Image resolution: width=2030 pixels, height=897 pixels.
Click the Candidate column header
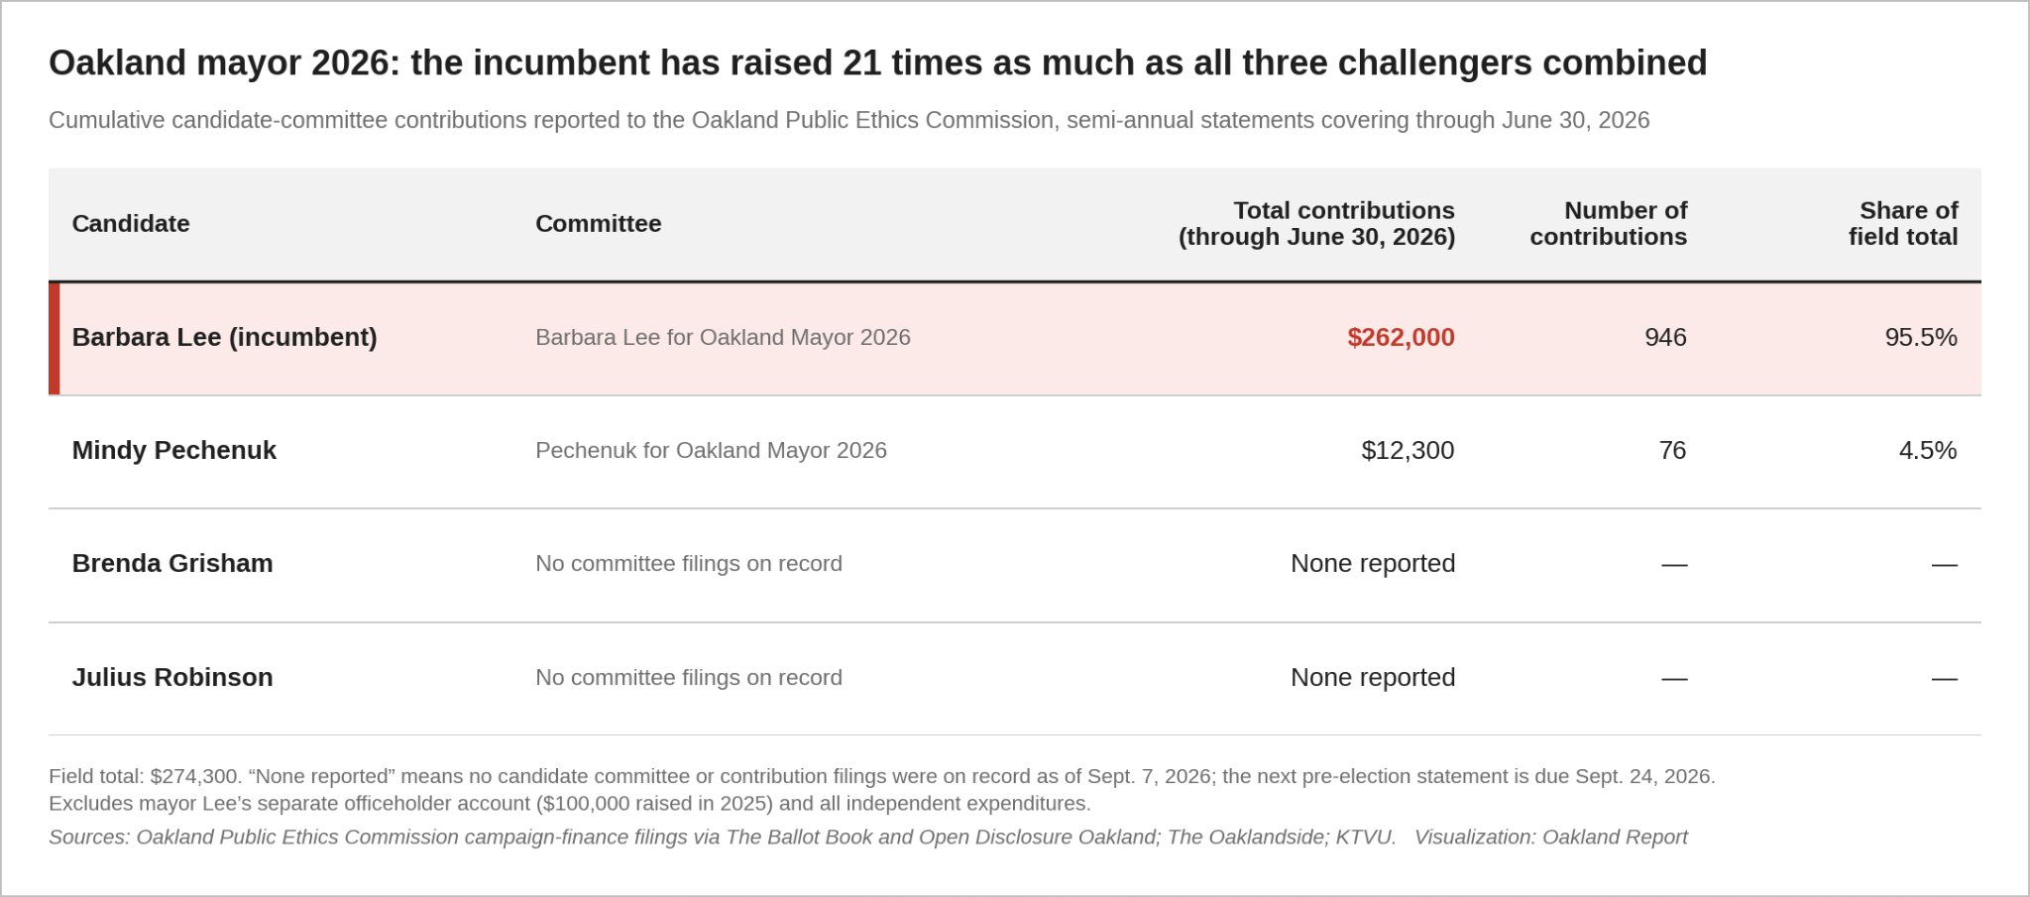point(131,224)
